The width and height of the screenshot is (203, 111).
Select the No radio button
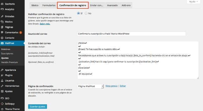pyautogui.click(x=86, y=13)
